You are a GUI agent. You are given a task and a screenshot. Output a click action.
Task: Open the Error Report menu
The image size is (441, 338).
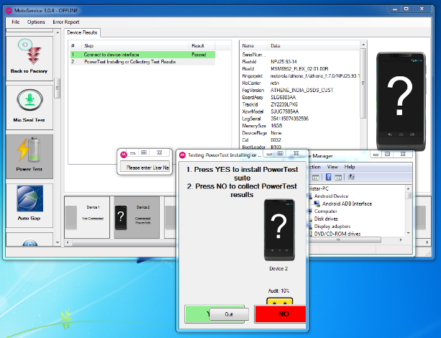click(66, 22)
